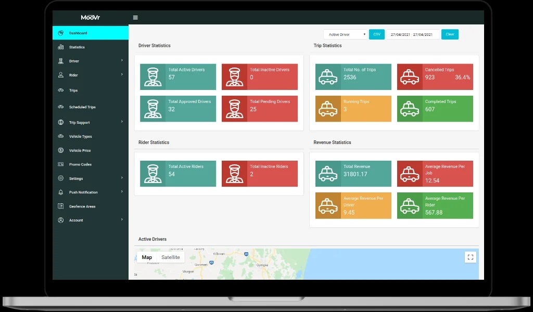Viewport: 533px width, 312px height.
Task: Click the Cancelled Trips 36.4% value
Action: pos(462,77)
